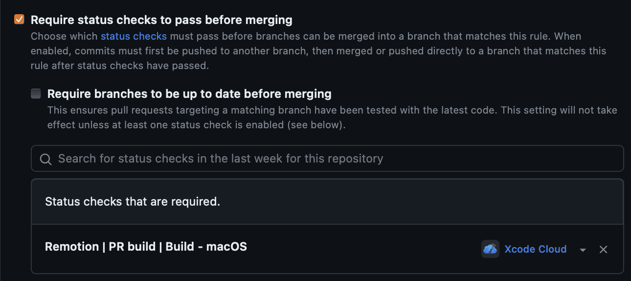The height and width of the screenshot is (281, 631).
Task: Click the magnifying glass search icon
Action: click(x=45, y=159)
